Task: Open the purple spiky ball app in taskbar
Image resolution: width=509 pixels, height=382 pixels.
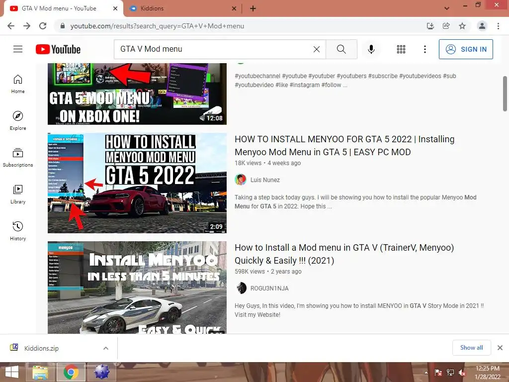Action: click(101, 372)
